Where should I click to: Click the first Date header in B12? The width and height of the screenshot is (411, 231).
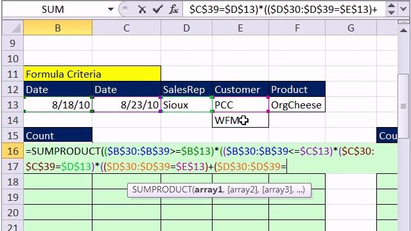58,90
